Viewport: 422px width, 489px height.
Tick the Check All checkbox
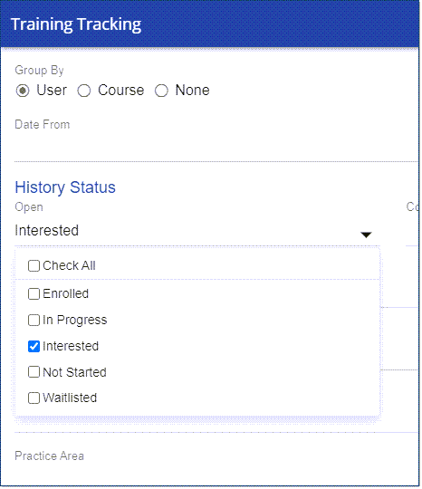coord(34,266)
